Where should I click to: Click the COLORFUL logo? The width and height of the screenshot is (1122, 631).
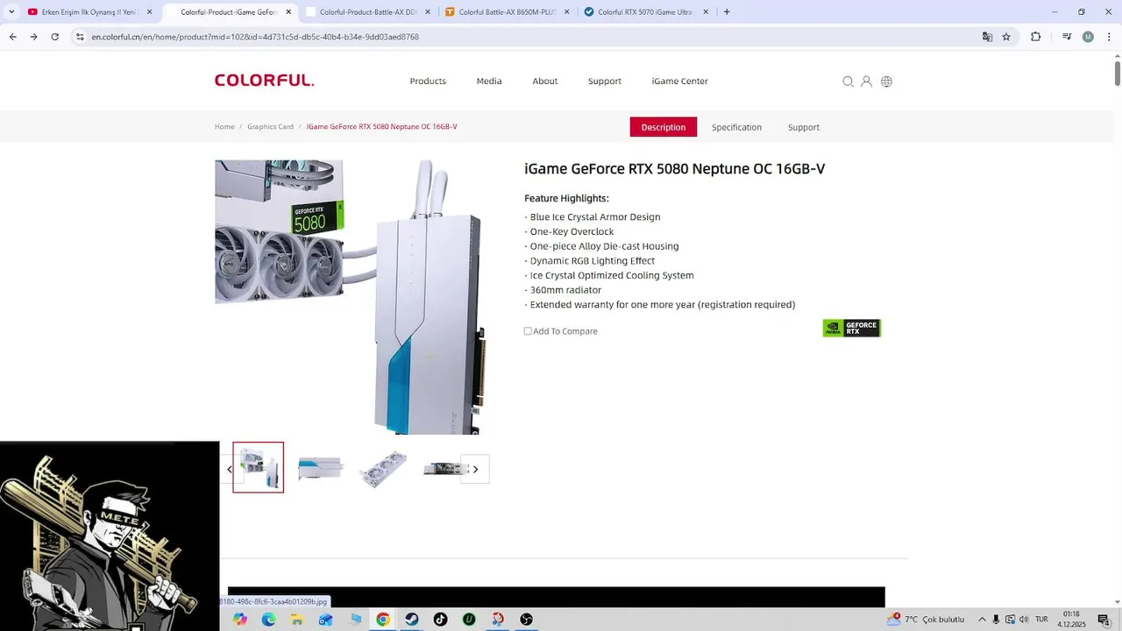(264, 81)
